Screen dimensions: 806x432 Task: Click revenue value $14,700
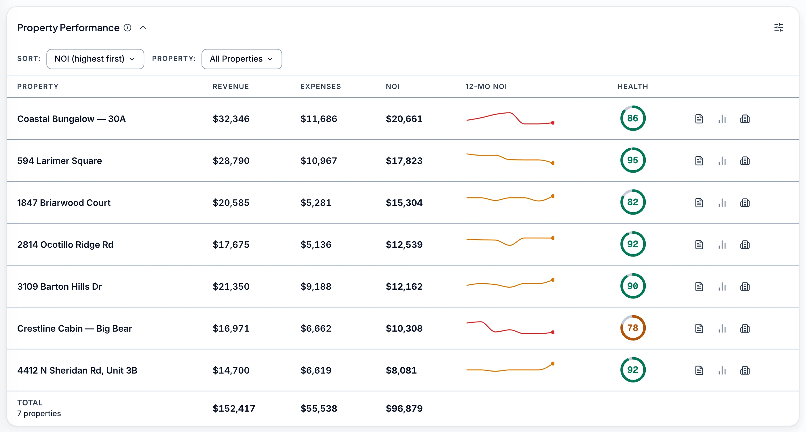tap(231, 370)
